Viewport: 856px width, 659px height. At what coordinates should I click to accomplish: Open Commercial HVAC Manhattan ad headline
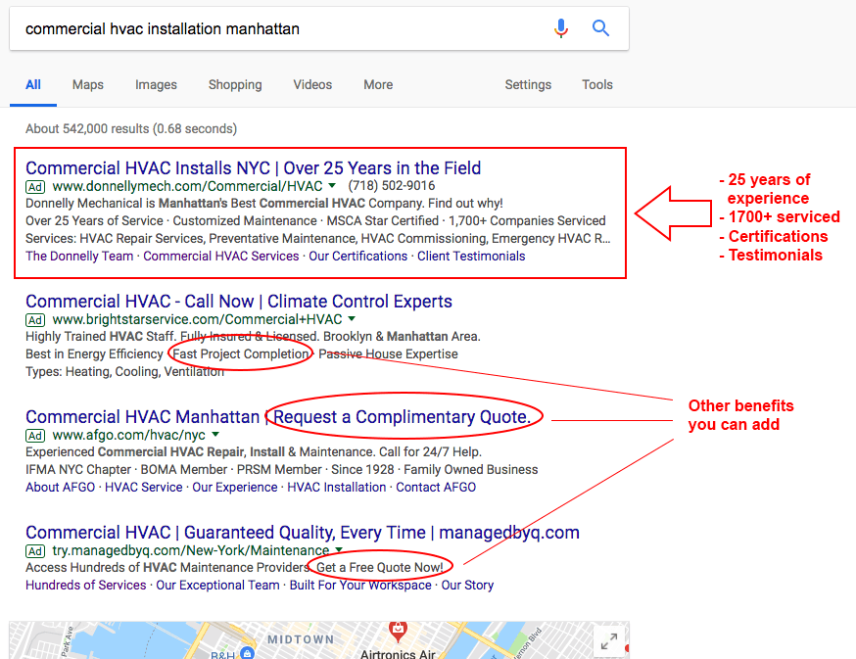point(278,417)
